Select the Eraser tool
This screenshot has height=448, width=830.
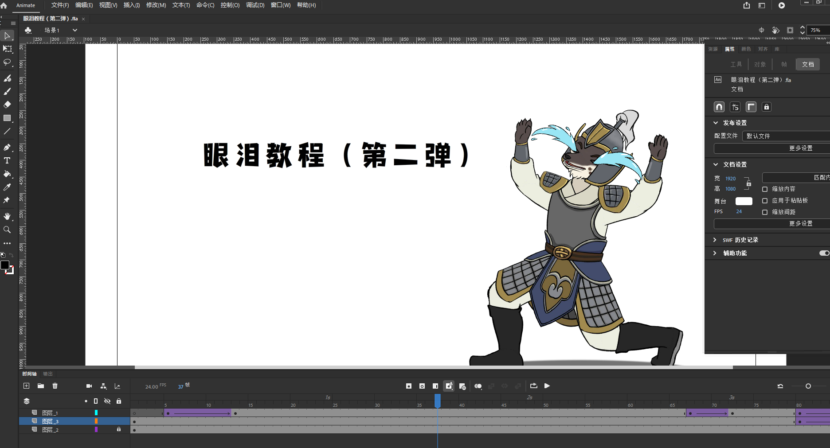(x=7, y=105)
